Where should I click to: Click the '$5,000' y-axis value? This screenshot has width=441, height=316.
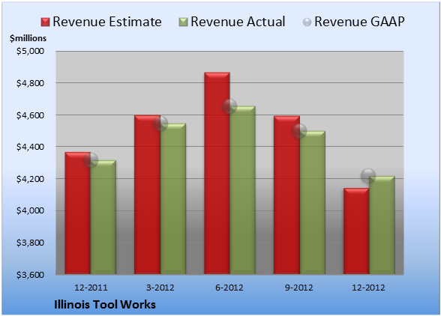(x=30, y=51)
